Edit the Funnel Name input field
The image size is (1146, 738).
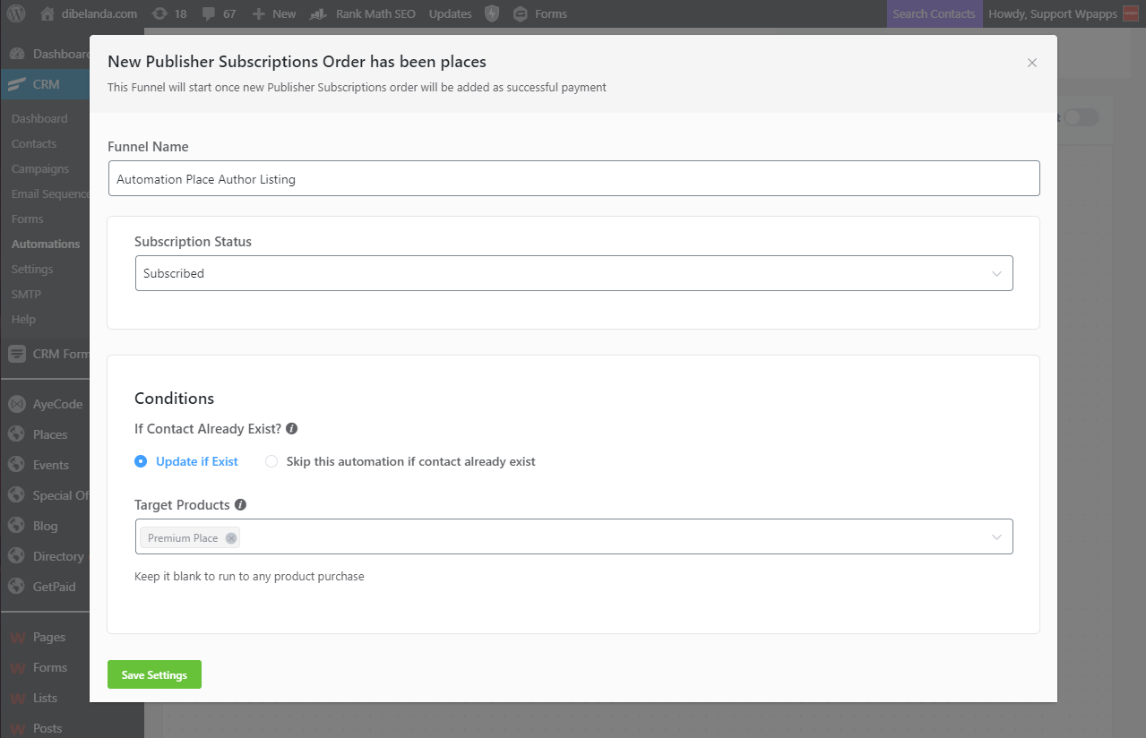pyautogui.click(x=573, y=178)
